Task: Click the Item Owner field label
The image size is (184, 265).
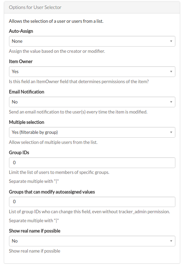Action: pyautogui.click(x=21, y=61)
